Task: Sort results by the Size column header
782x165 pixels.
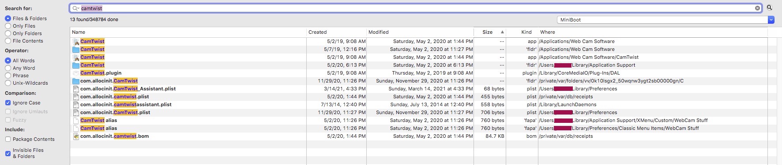Action: (x=490, y=32)
